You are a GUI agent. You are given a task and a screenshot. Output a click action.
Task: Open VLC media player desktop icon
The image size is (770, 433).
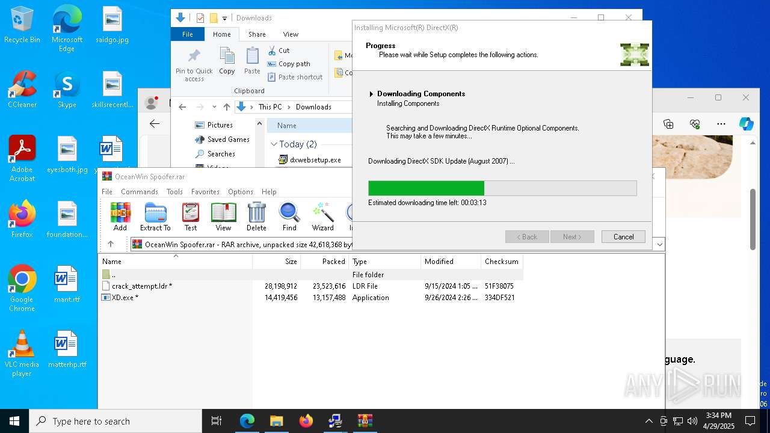click(22, 354)
